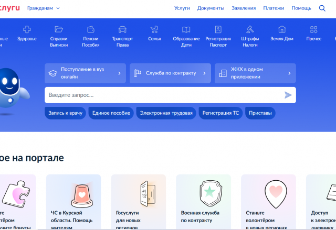Open Образование Дети book icon
This screenshot has height=230, width=336.
point(186,29)
